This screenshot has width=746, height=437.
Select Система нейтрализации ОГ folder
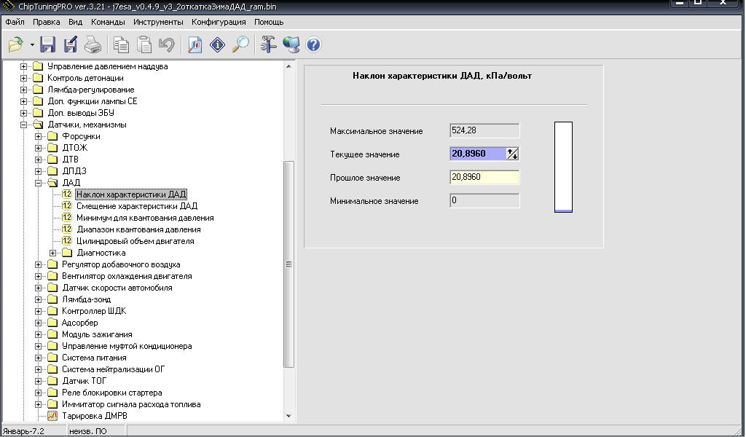tap(113, 369)
